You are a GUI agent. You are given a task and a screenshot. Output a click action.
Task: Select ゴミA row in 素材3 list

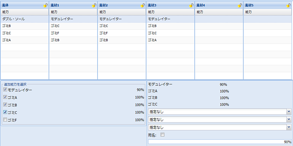tap(170, 40)
